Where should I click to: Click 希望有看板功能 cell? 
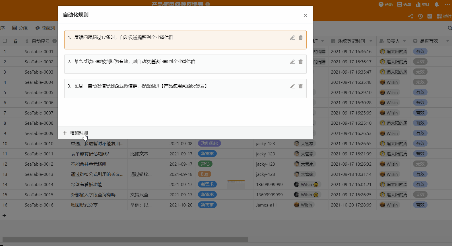(x=98, y=184)
